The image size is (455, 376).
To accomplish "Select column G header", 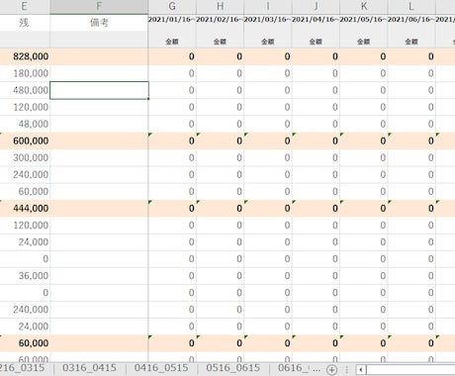I will click(172, 6).
